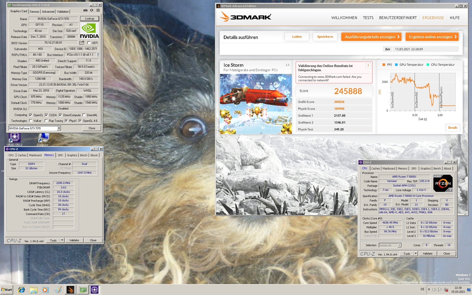This screenshot has width=472, height=295.
Task: Open HILFE in 3DMark navigation
Action: (455, 18)
